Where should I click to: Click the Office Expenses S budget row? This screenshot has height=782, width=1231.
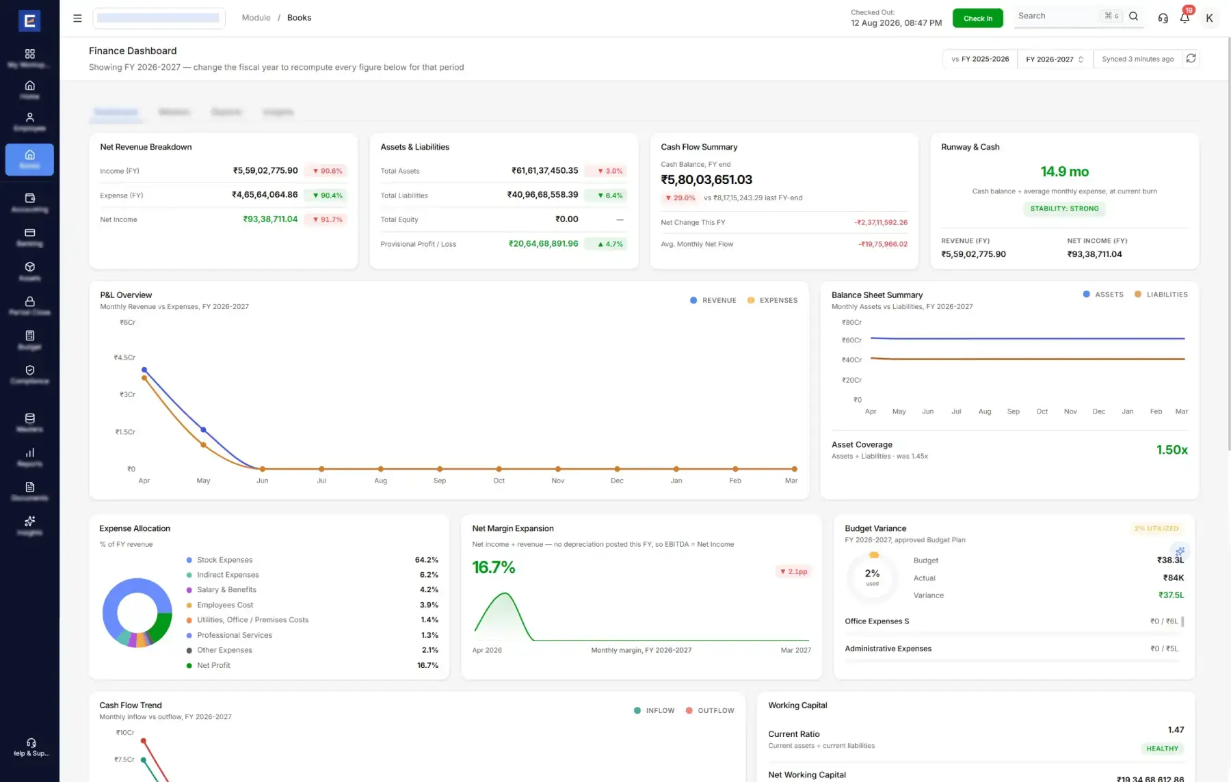pos(1011,621)
